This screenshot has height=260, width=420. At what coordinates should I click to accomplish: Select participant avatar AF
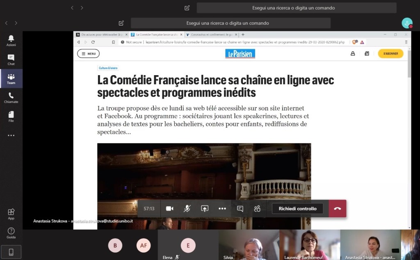click(144, 246)
